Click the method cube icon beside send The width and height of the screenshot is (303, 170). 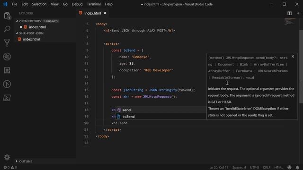(119, 110)
